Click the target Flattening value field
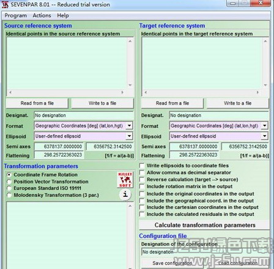The image size is (274, 269). (194, 155)
